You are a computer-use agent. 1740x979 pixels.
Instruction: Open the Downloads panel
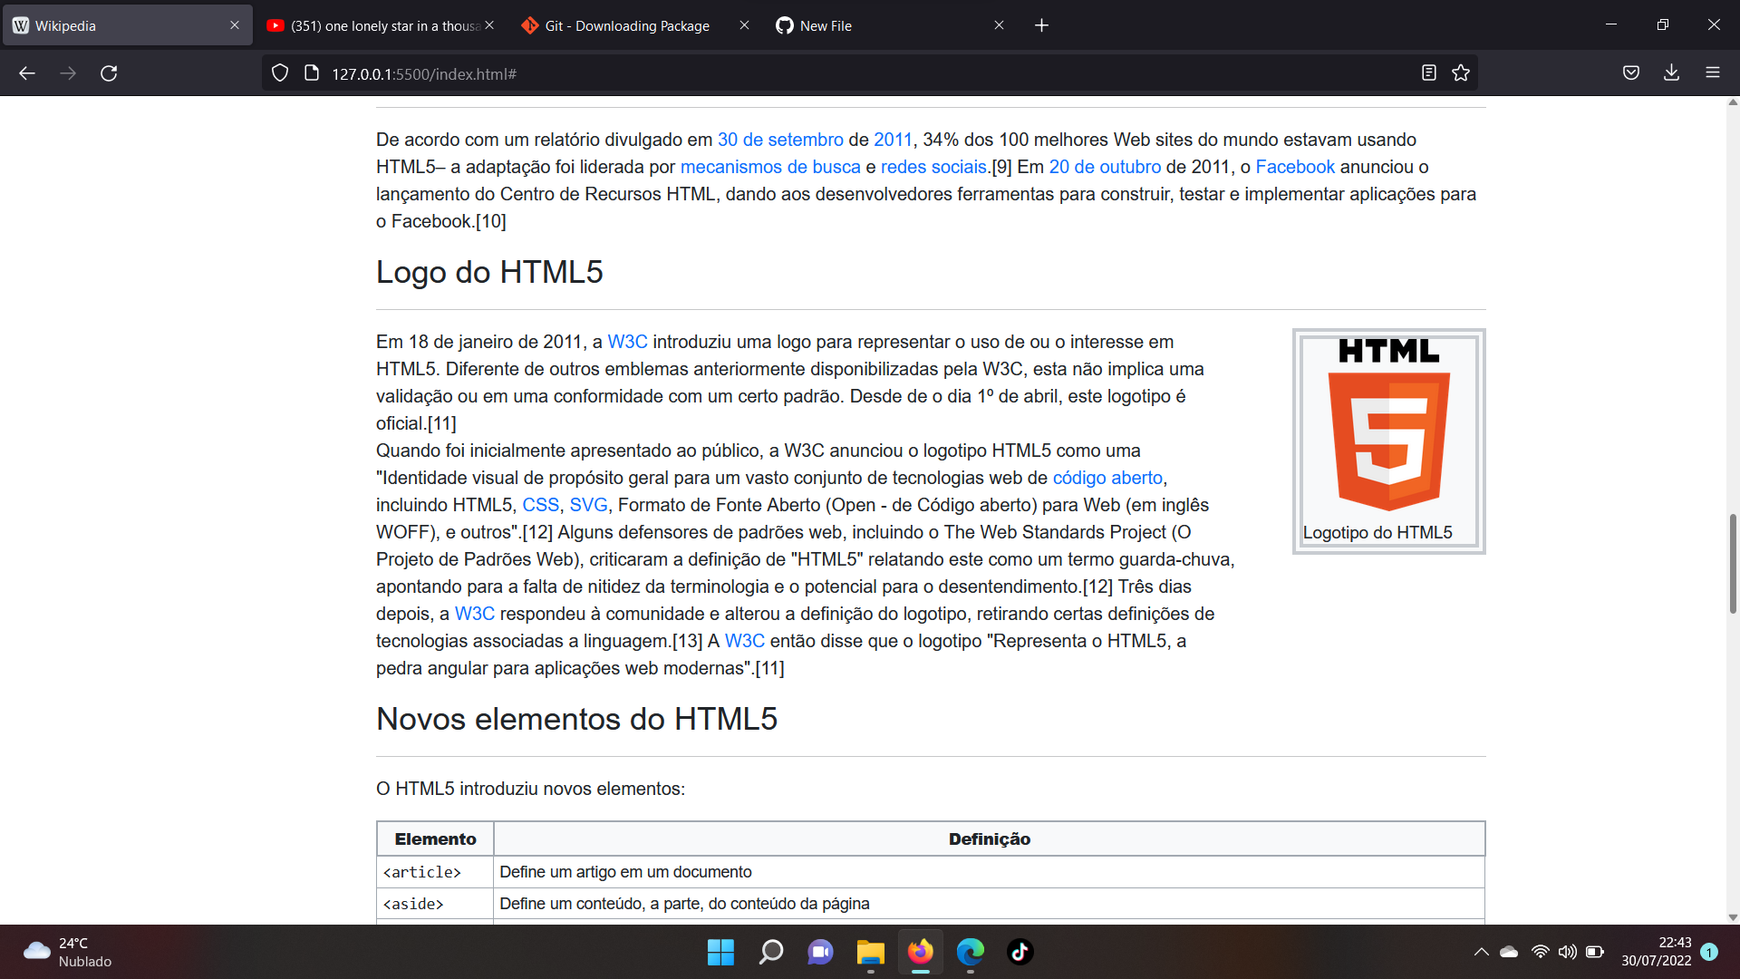[1671, 73]
